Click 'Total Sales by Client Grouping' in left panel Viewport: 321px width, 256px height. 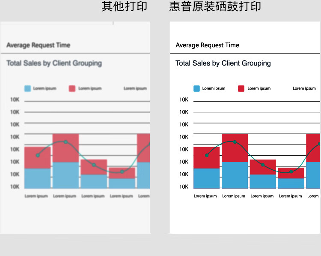(54, 63)
